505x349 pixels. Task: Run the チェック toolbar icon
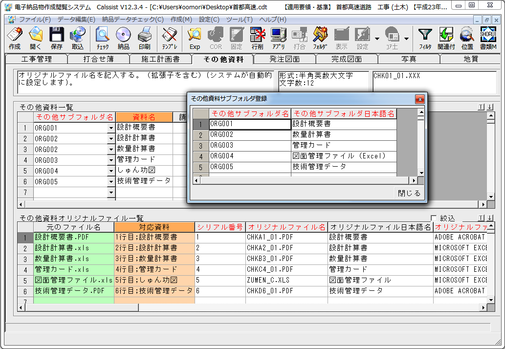tap(103, 38)
